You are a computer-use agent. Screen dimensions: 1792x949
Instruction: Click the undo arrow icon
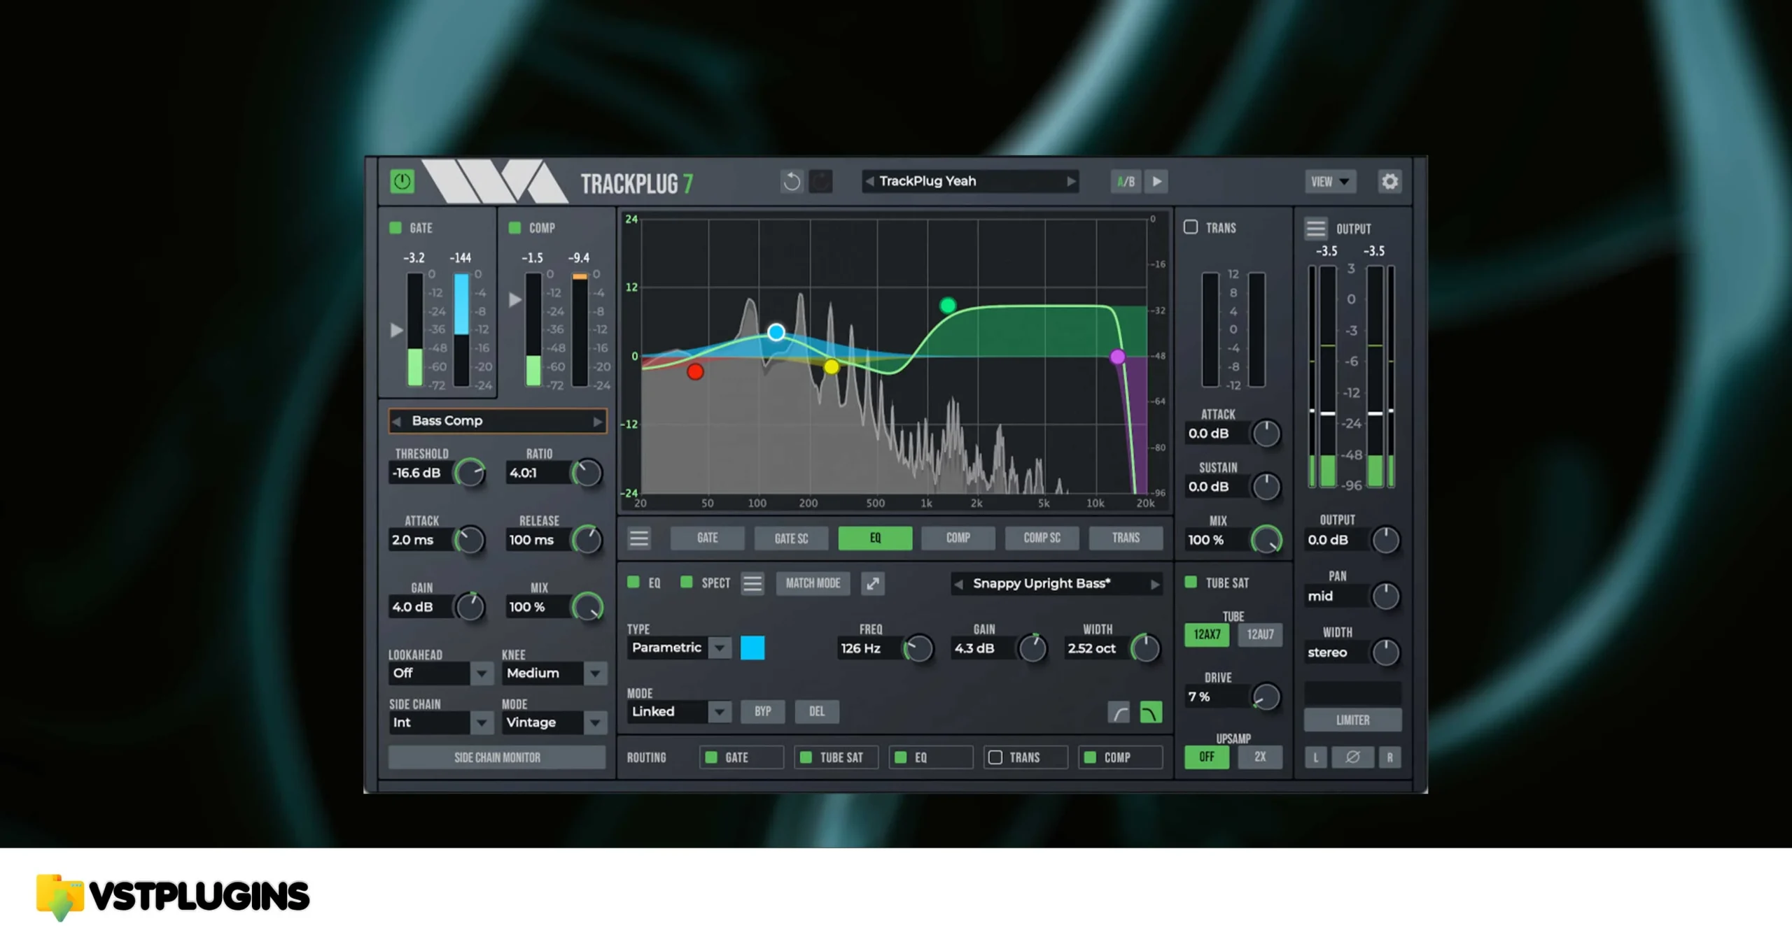click(792, 182)
